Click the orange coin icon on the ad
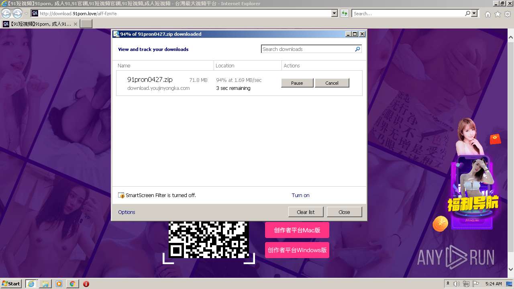Image resolution: width=514 pixels, height=289 pixels. click(x=441, y=224)
